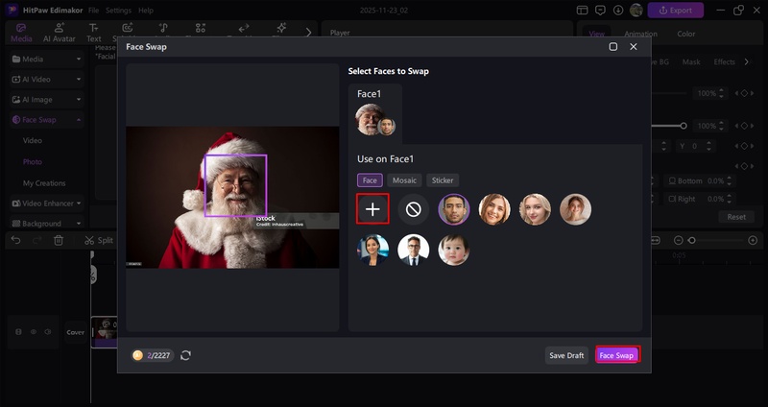Open the download icon in title bar

point(618,11)
